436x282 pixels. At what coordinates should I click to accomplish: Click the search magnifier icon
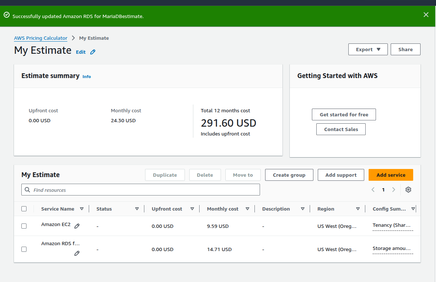pyautogui.click(x=27, y=190)
